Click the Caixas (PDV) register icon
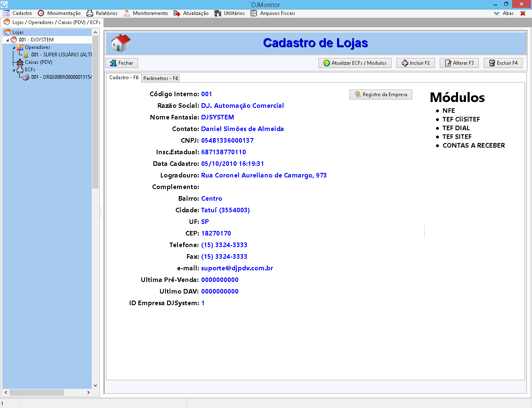The height and width of the screenshot is (408, 532). (x=20, y=62)
